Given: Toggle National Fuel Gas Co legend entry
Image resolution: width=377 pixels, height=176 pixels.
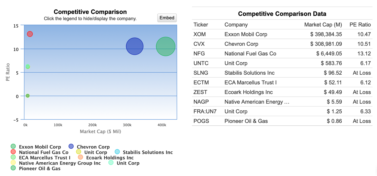Looking at the screenshot, I should coord(40,152).
